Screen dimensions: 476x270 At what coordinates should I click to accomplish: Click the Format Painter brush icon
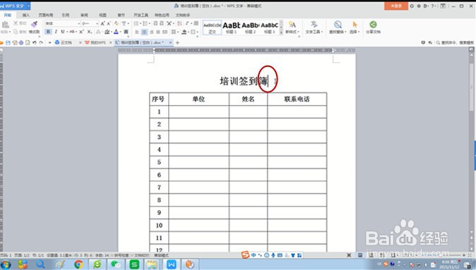point(34,24)
